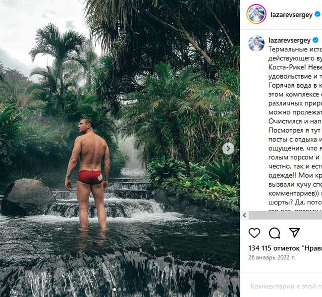Click the main waterfall photo
The width and height of the screenshot is (322, 297).
pyautogui.click(x=120, y=148)
